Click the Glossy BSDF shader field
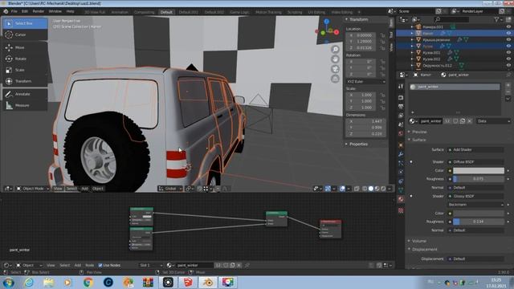Screen dimensions: 514x289 pos(475,196)
